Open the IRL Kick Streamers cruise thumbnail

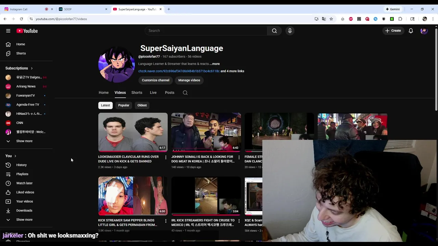pos(206,196)
